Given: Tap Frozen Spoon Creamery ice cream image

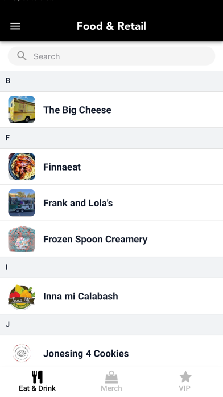Looking at the screenshot, I should [x=22, y=239].
